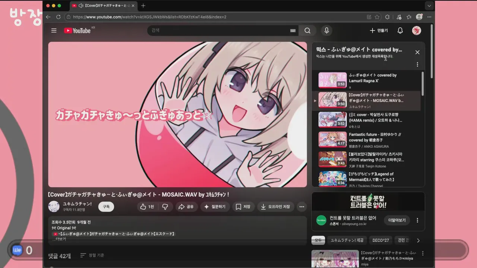This screenshot has width=477, height=268.
Task: Open the YouTube hamburger guide menu
Action: [54, 31]
